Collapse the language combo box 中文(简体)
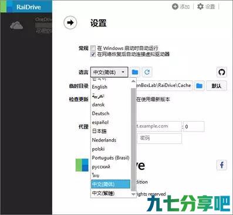233x215 pixels. tap(109, 72)
